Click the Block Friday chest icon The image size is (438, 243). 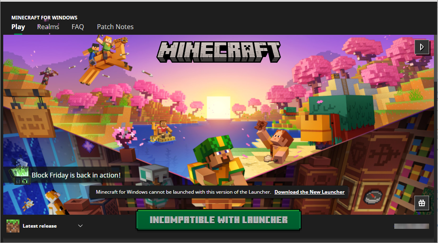coord(19,175)
